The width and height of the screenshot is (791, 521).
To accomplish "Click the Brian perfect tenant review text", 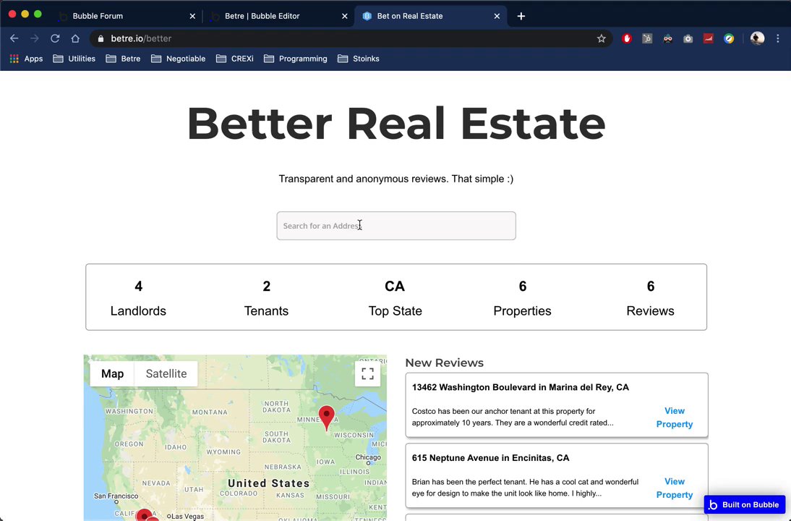I will (x=525, y=488).
